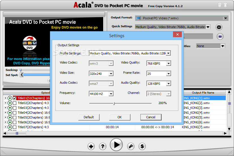Viewport: 234px width, 156px height.
Task: Click the output folder path field
Action: tap(198, 36)
